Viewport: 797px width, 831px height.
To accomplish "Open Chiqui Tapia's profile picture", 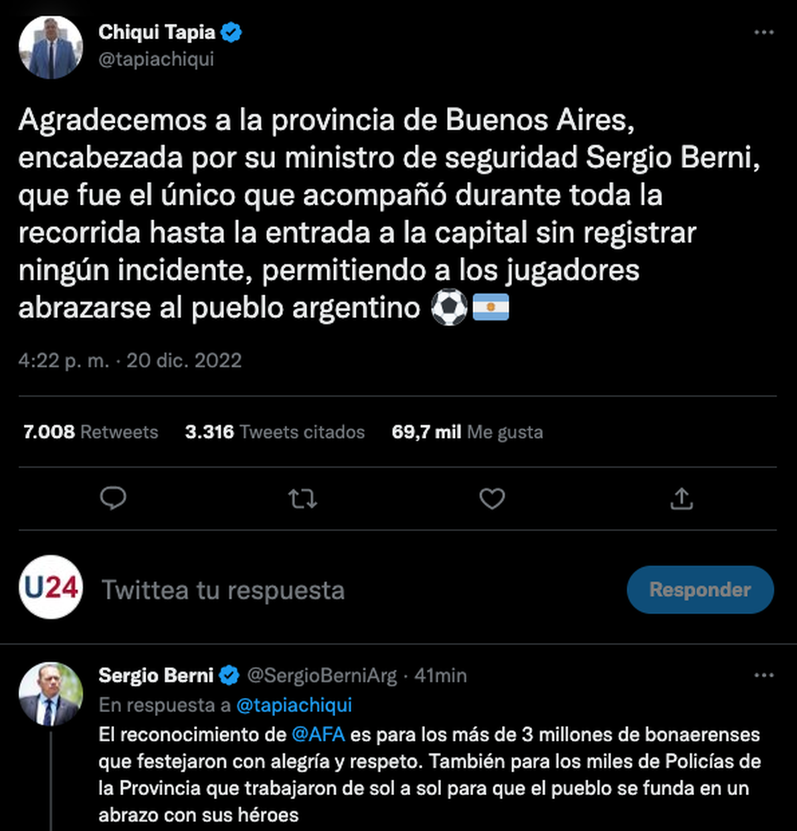I will pyautogui.click(x=50, y=47).
